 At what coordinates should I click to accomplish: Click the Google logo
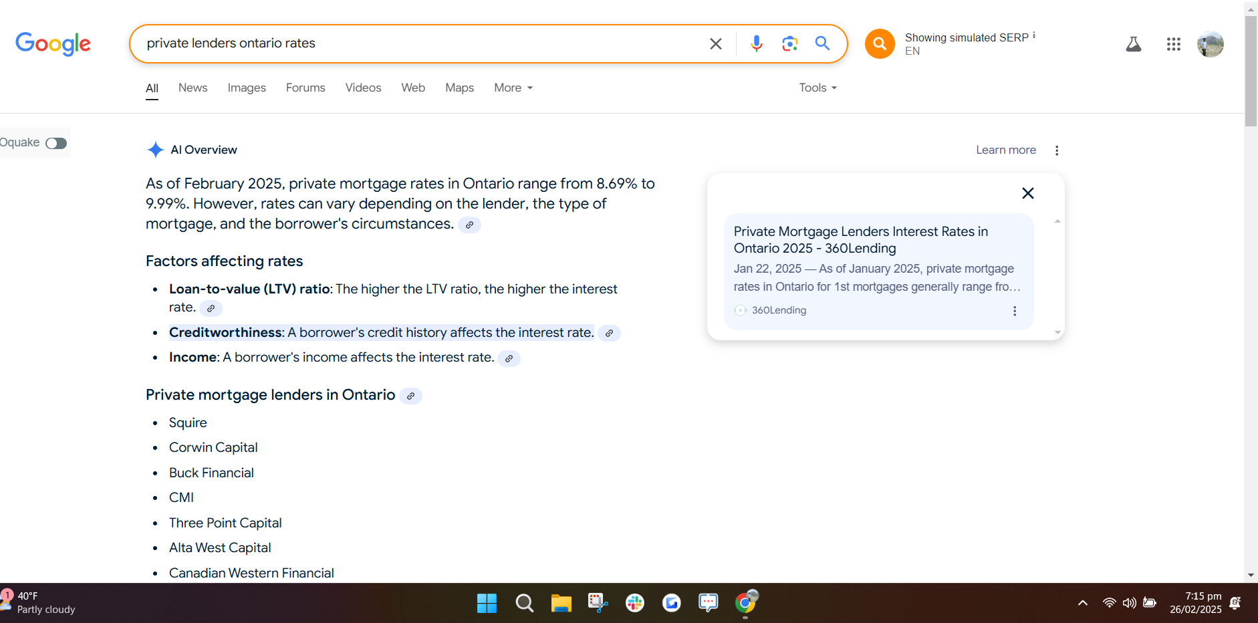coord(53,44)
